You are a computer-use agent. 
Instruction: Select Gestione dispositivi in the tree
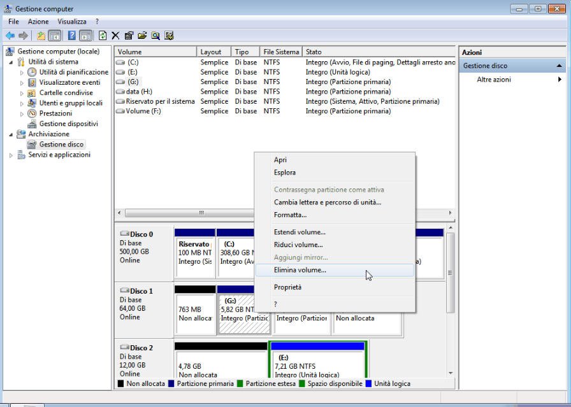[x=68, y=124]
